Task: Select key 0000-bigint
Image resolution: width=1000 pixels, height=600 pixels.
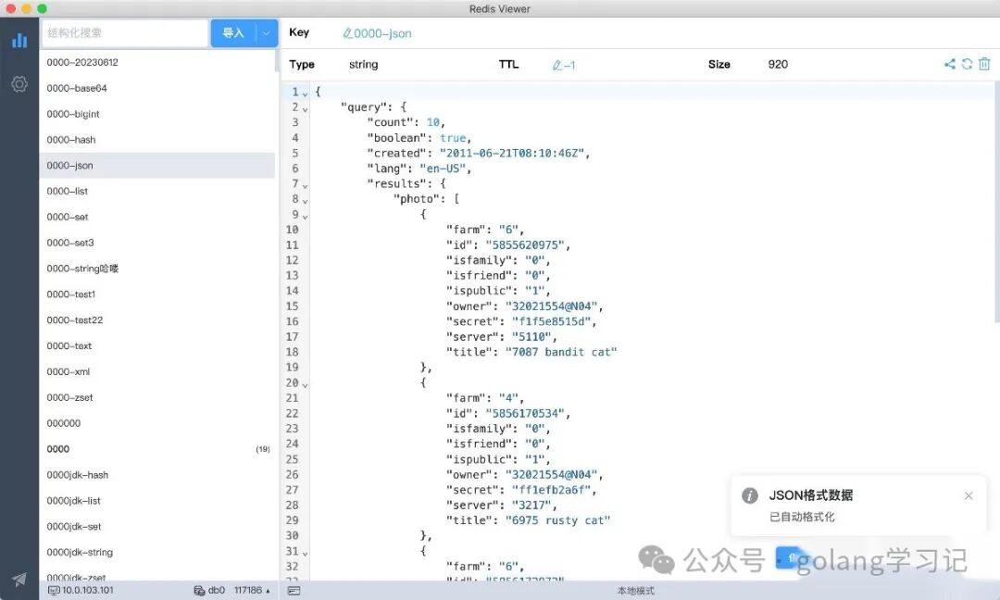Action: click(x=156, y=114)
